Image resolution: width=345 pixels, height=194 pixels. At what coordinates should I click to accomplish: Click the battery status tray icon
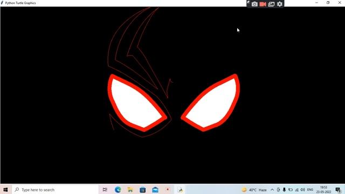pos(291,190)
